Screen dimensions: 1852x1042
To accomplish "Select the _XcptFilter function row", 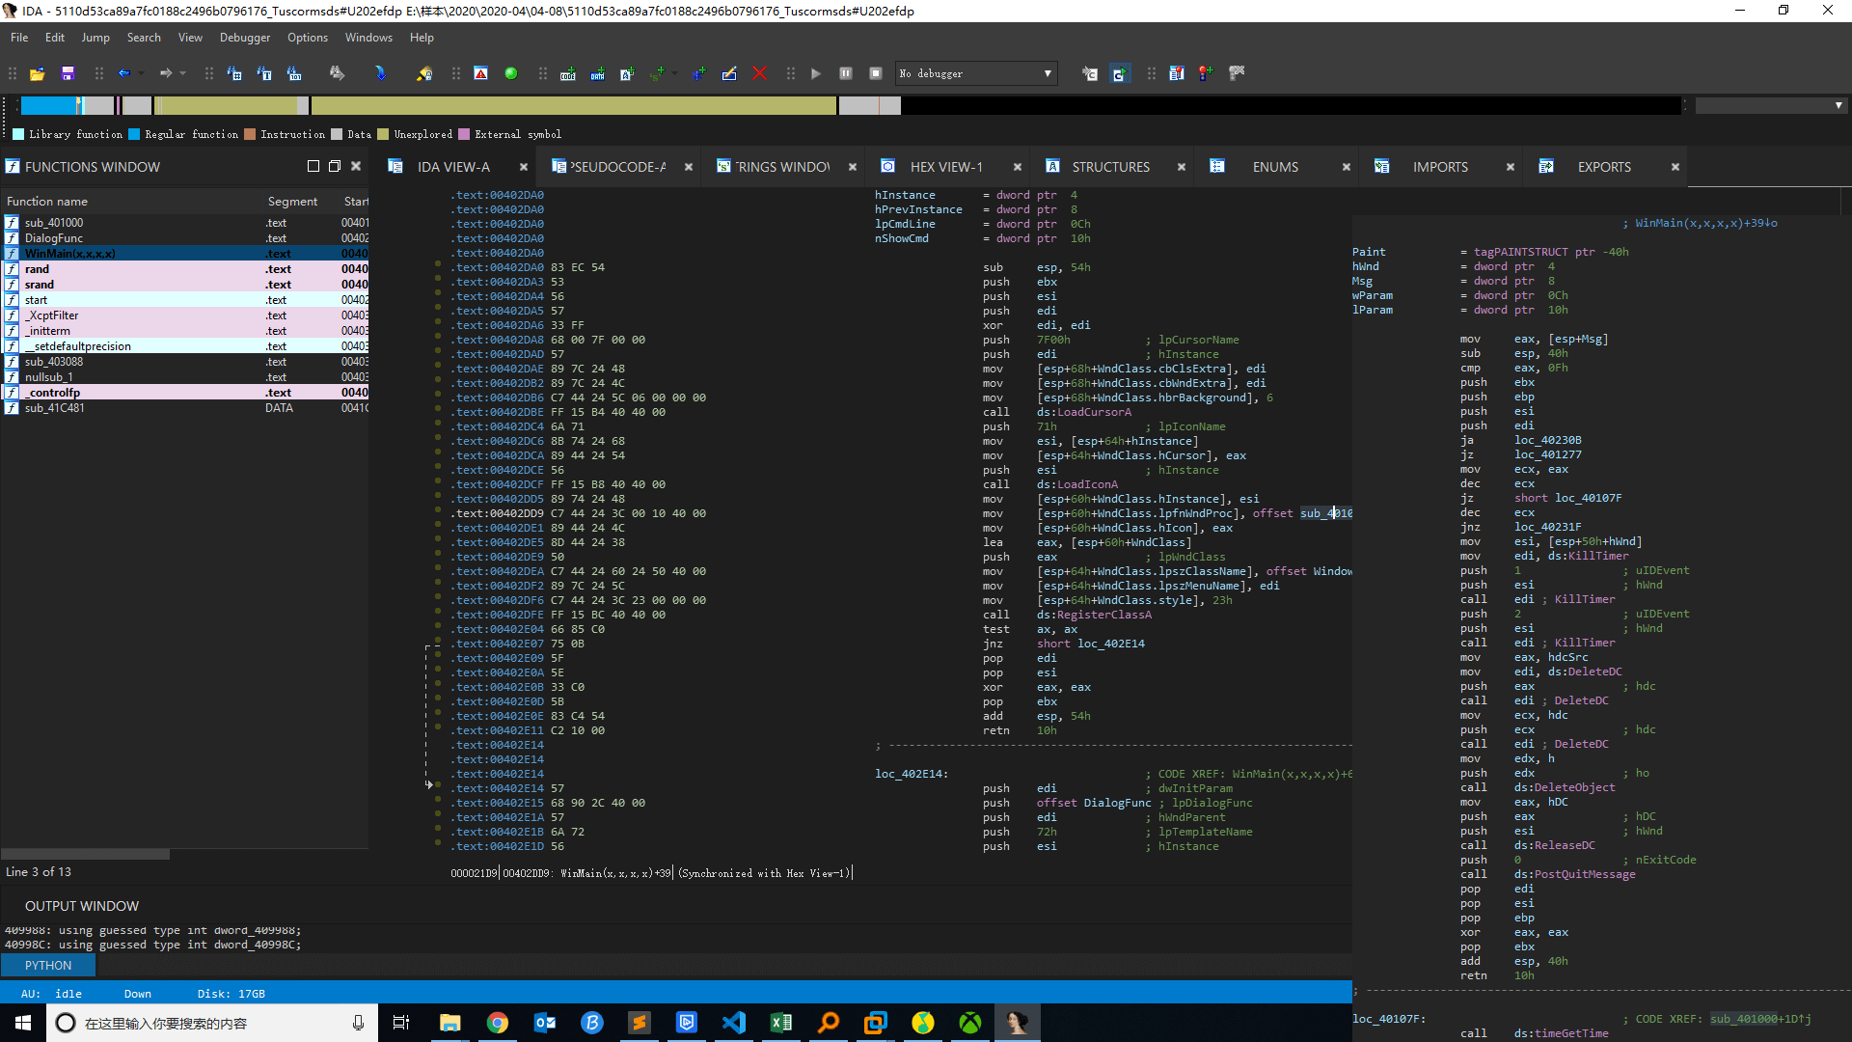I will point(185,315).
